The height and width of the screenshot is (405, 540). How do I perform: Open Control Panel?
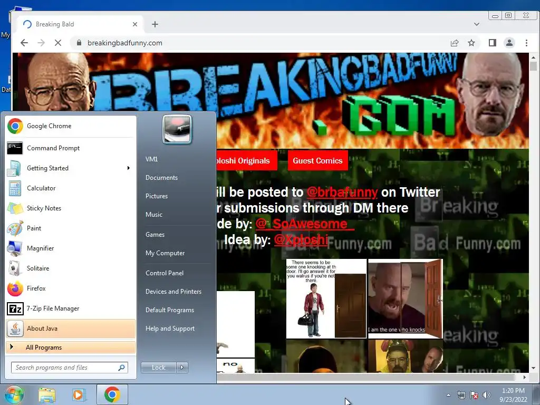pyautogui.click(x=165, y=273)
